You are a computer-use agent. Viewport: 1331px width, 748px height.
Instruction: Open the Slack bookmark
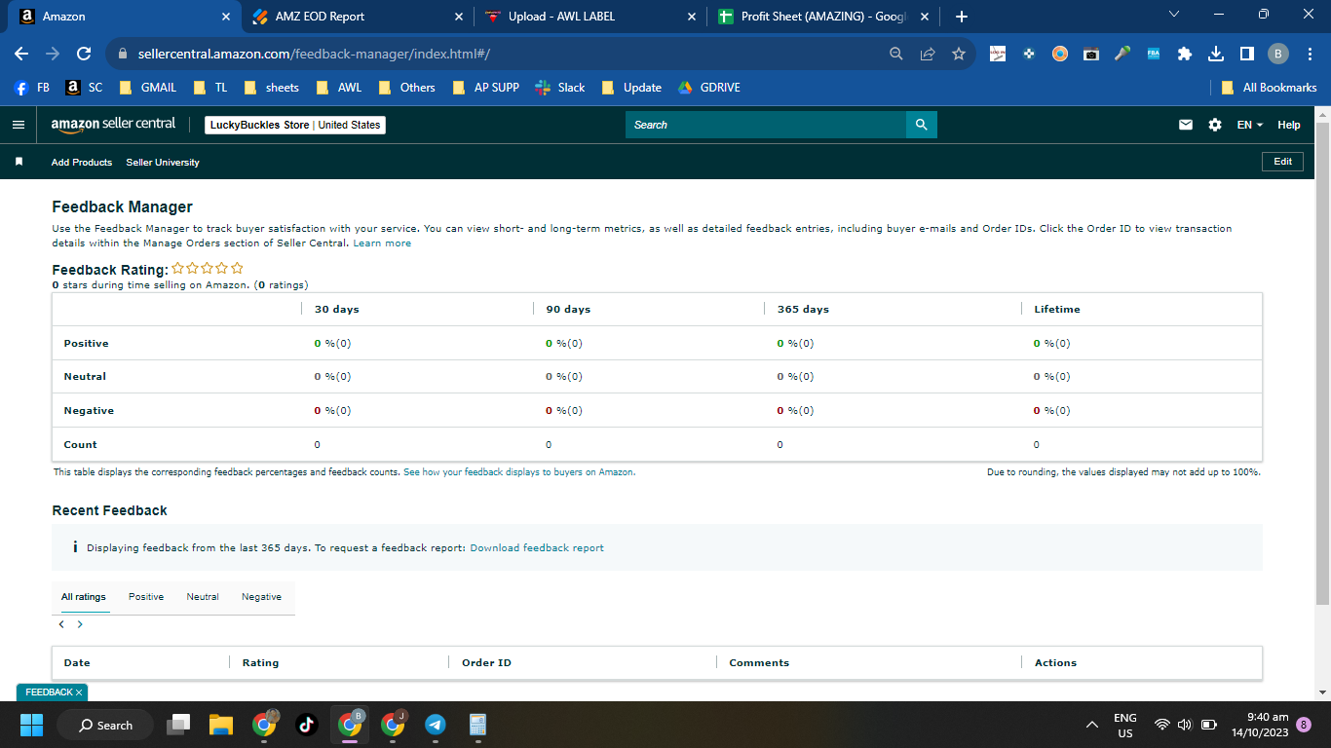560,88
